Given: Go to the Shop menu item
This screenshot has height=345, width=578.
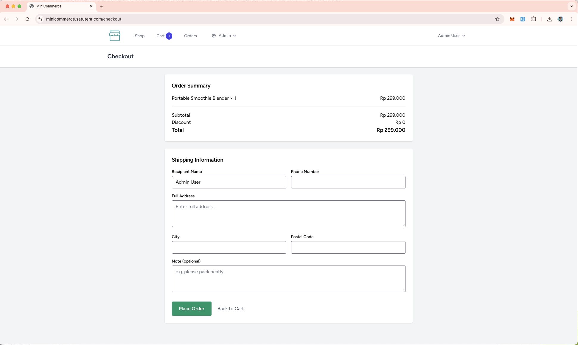Looking at the screenshot, I should click(139, 36).
